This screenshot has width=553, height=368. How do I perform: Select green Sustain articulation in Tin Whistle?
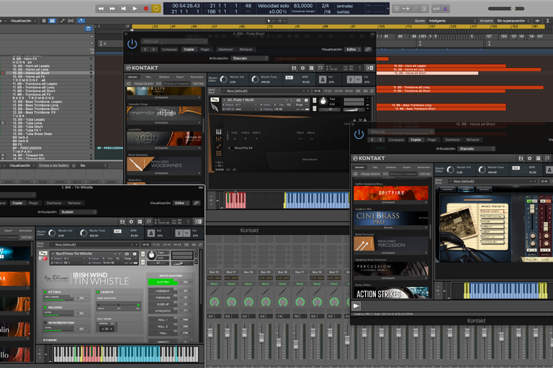[x=163, y=282]
